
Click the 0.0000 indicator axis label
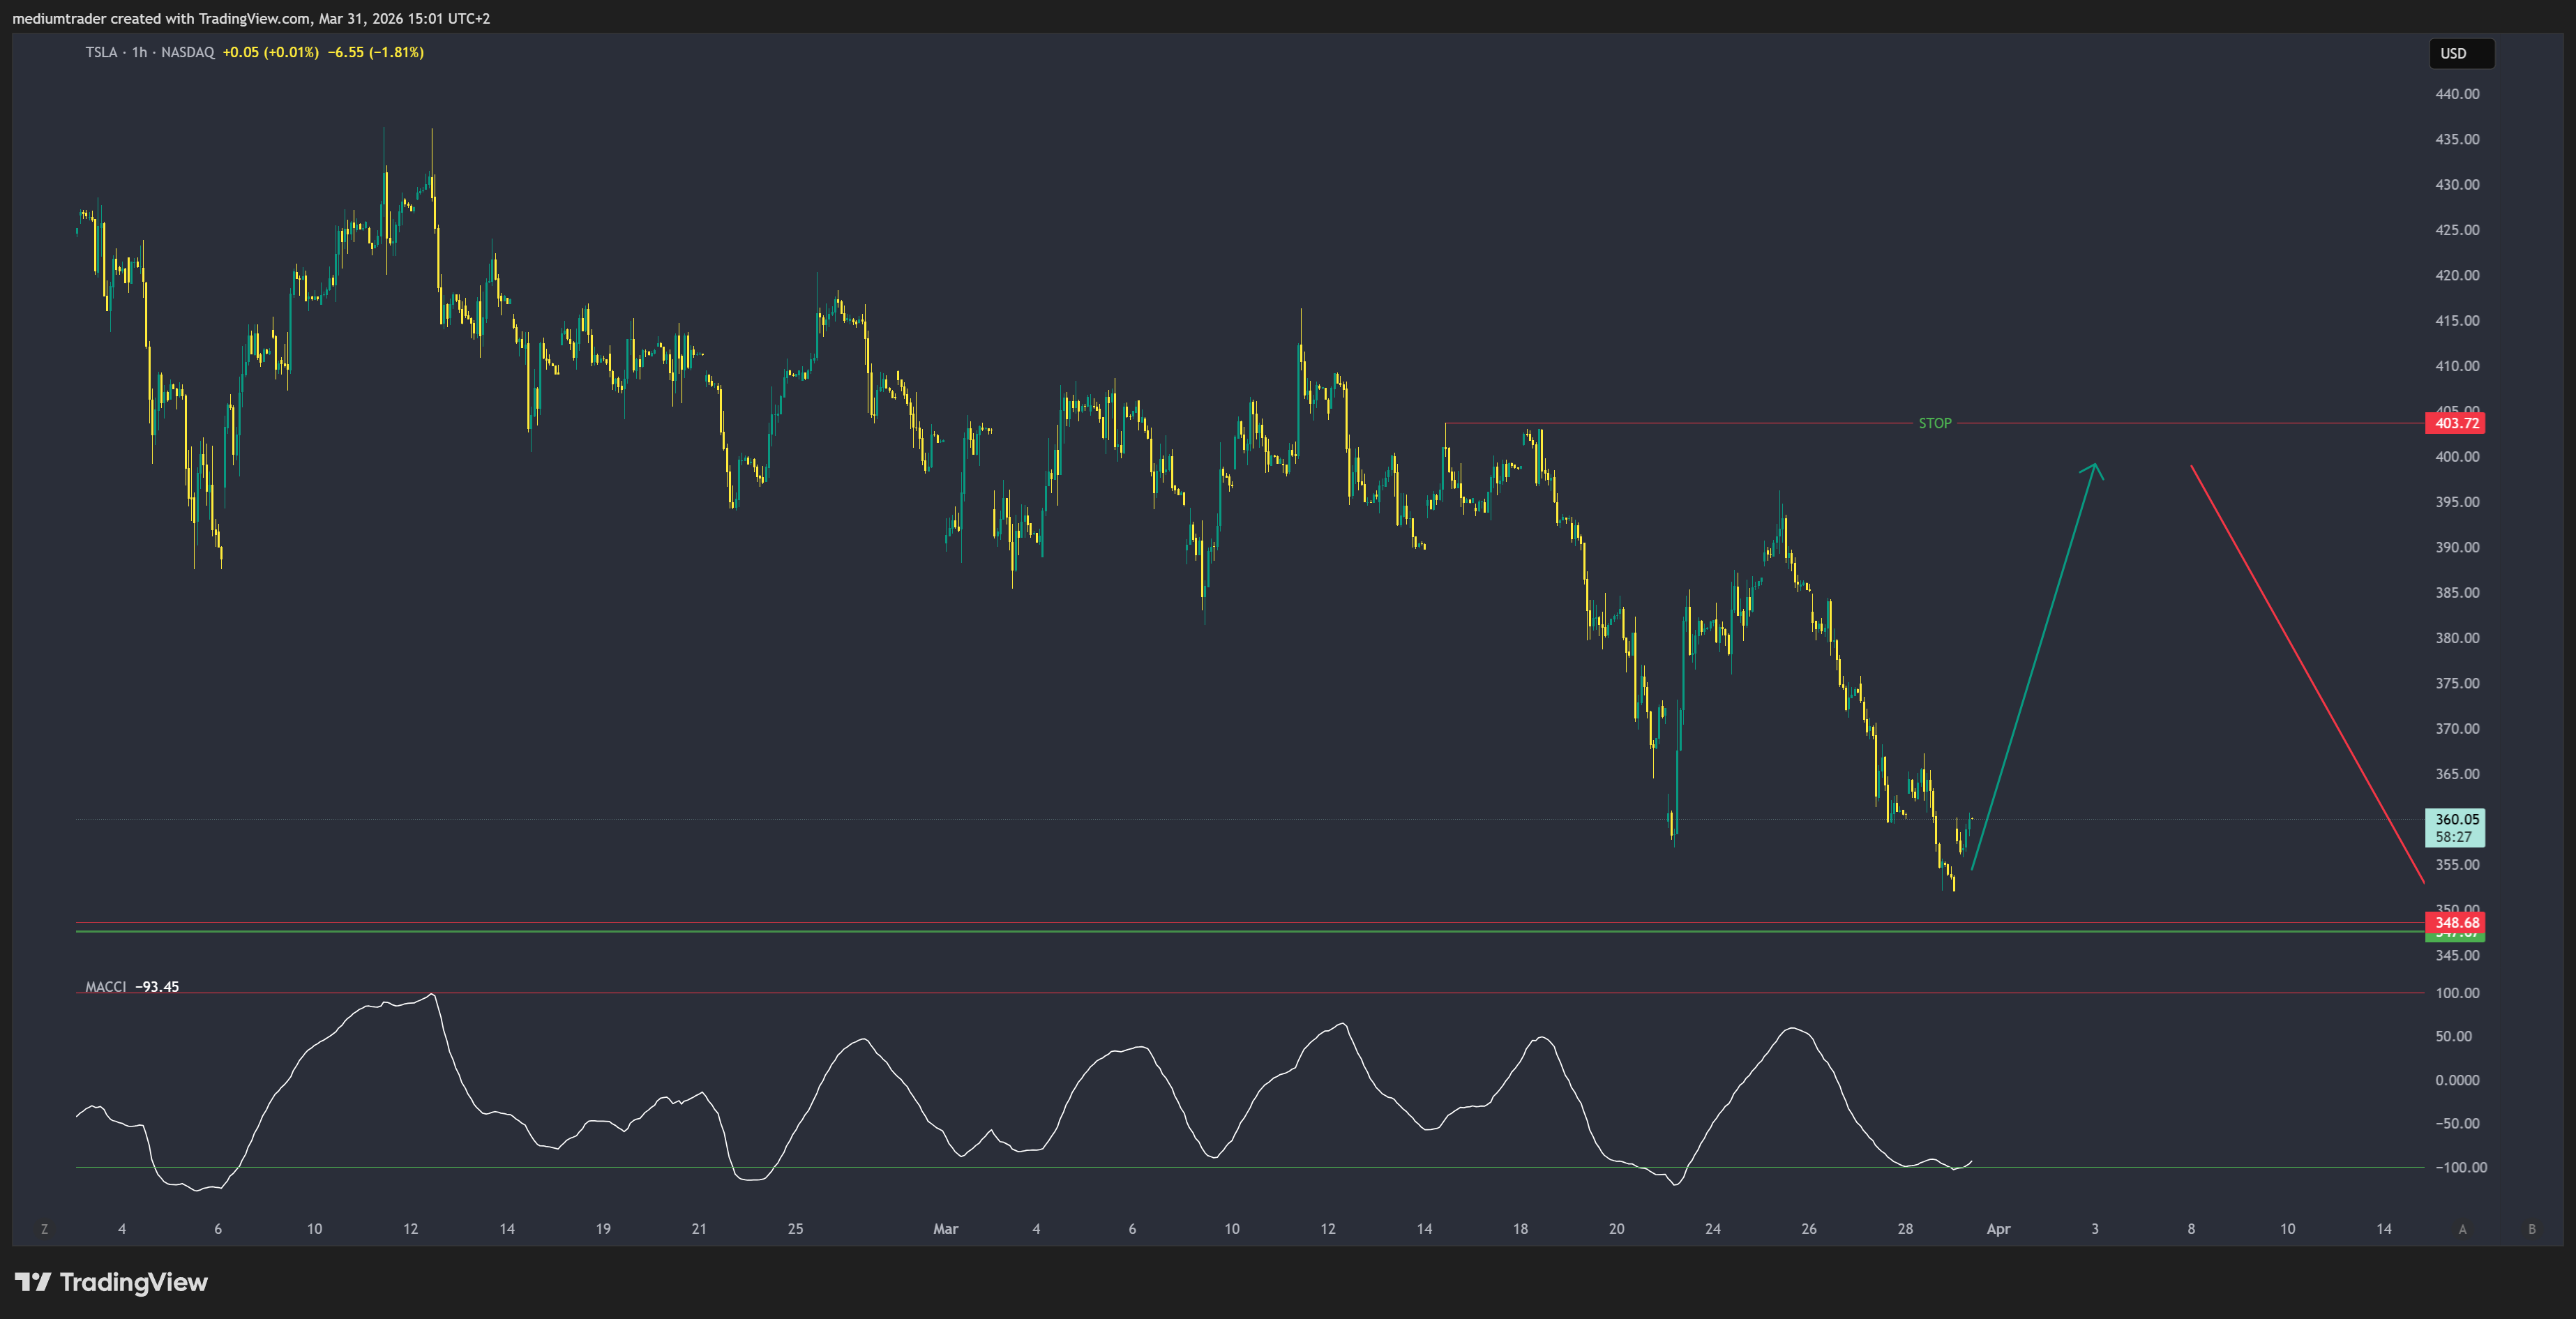click(2457, 1080)
